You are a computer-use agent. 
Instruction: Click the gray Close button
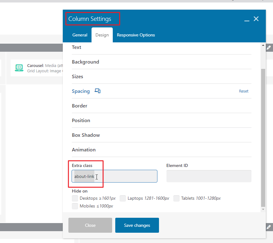point(90,225)
